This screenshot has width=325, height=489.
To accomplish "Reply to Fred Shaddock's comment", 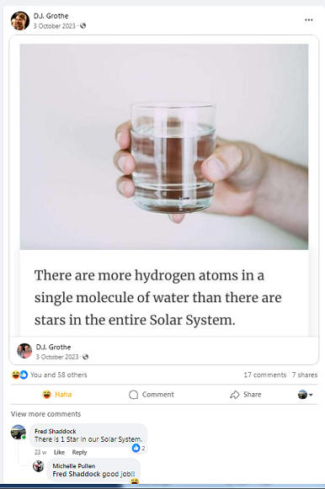I will coord(79,452).
